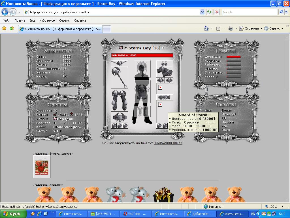
Task: Click the Add to Favorites star-plus icon
Action: (x=12, y=28)
